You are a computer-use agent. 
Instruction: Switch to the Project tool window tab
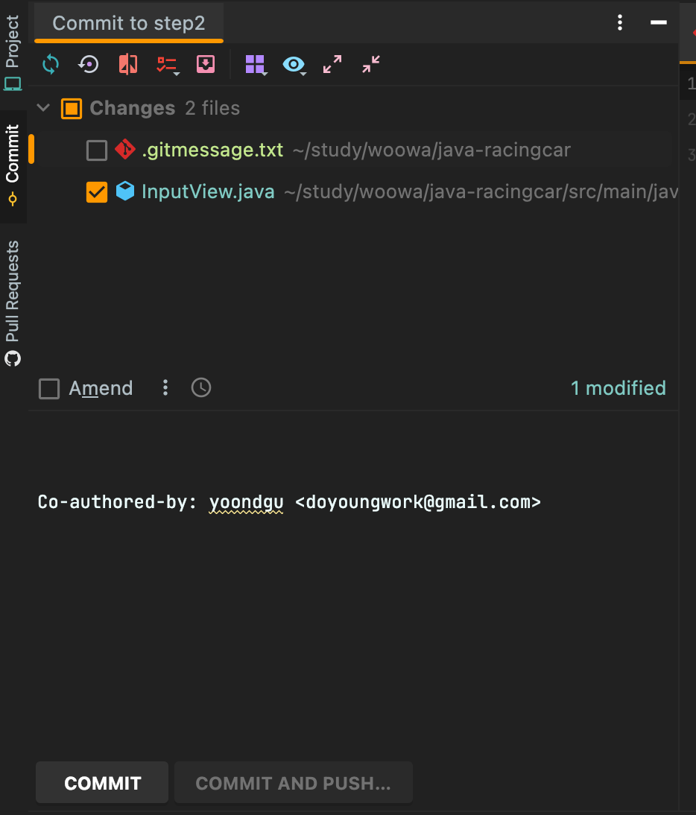[x=13, y=52]
